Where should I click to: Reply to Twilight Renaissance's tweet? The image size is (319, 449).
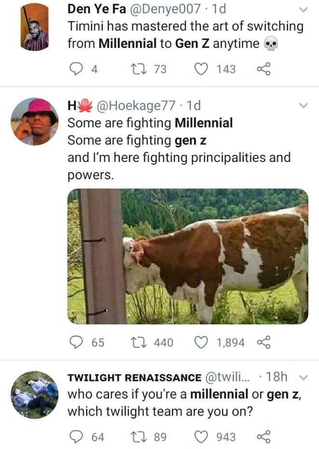tap(76, 437)
